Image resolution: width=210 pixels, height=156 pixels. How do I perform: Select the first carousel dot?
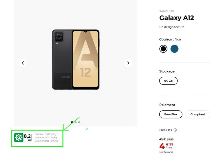pyautogui.click(x=72, y=122)
